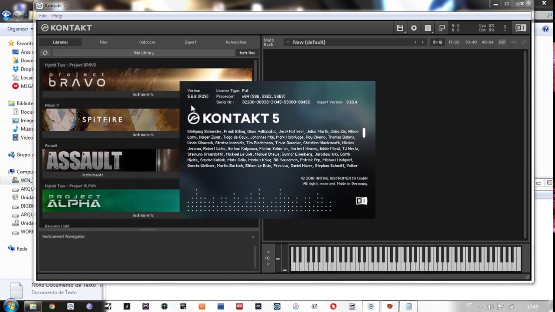Viewport: 555px width, 312px height.
Task: Switch to the Libraries tab
Action: click(60, 42)
